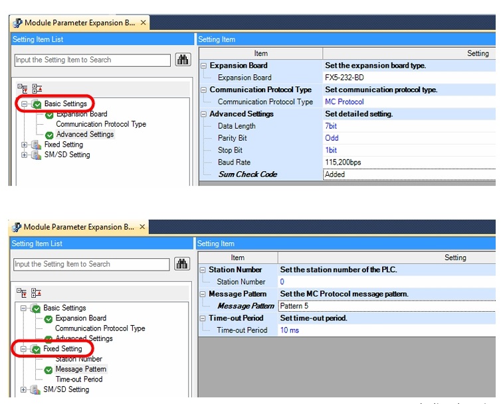Click the expand-all tree icon in the upper window

coord(21,88)
